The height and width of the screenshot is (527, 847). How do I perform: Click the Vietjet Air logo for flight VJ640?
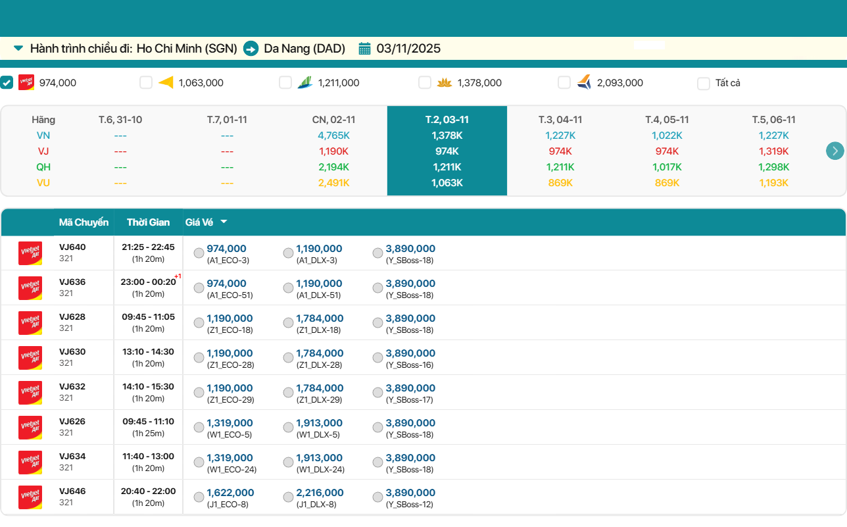tap(30, 253)
